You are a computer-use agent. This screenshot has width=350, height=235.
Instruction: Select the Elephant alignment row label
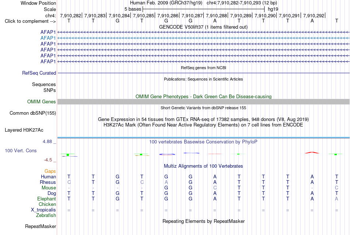pos(46,199)
